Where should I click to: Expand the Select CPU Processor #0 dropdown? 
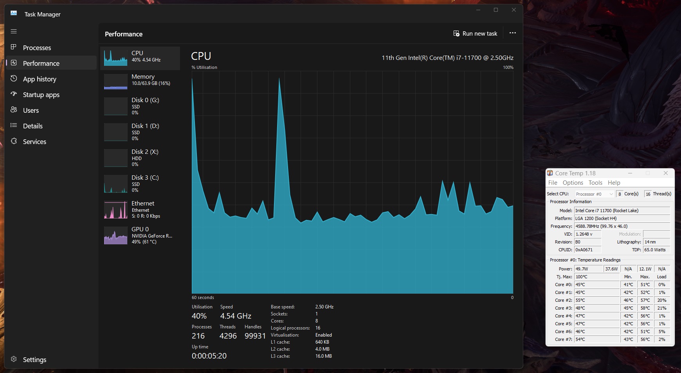[x=594, y=194]
